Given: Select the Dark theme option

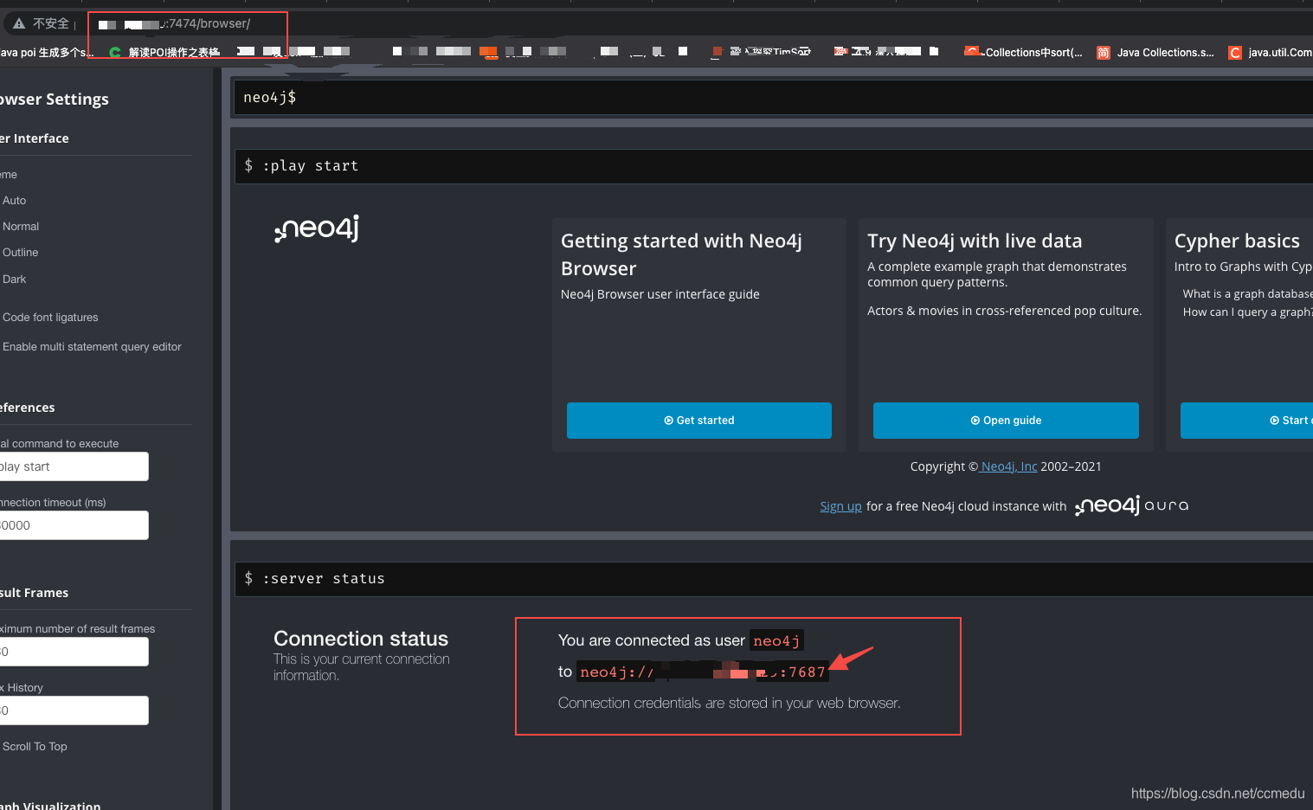Looking at the screenshot, I should pyautogui.click(x=14, y=279).
